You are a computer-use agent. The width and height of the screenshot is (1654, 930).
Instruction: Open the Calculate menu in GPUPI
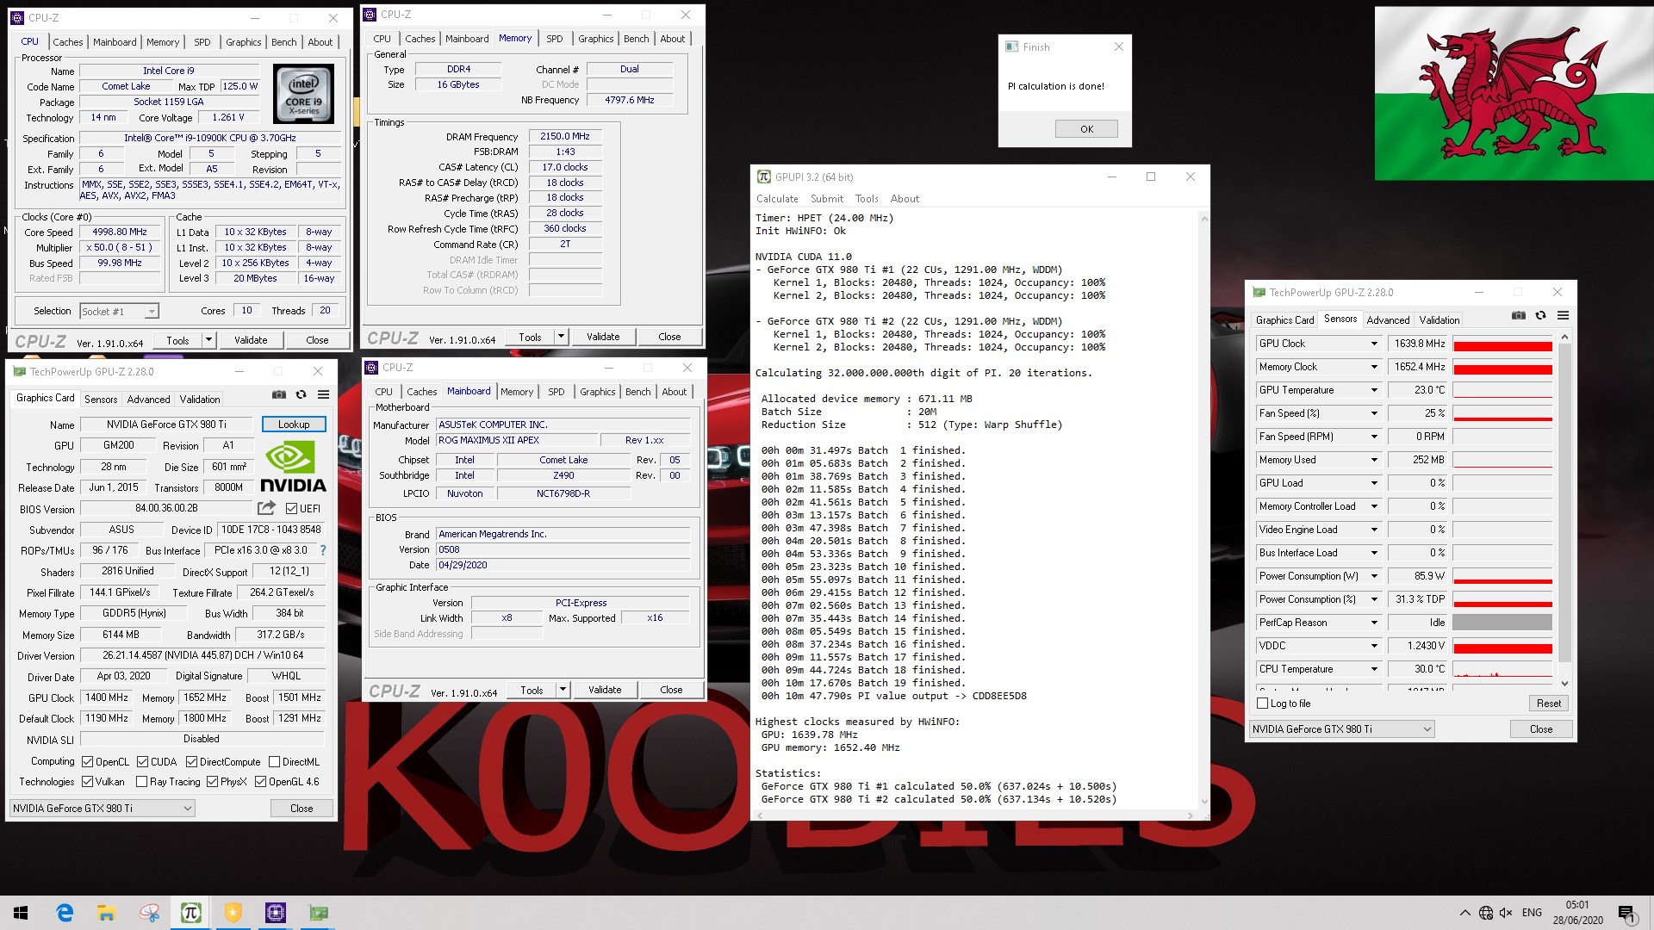pyautogui.click(x=777, y=199)
